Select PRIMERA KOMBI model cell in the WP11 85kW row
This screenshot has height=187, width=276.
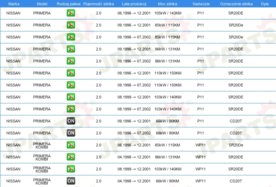pyautogui.click(x=42, y=145)
